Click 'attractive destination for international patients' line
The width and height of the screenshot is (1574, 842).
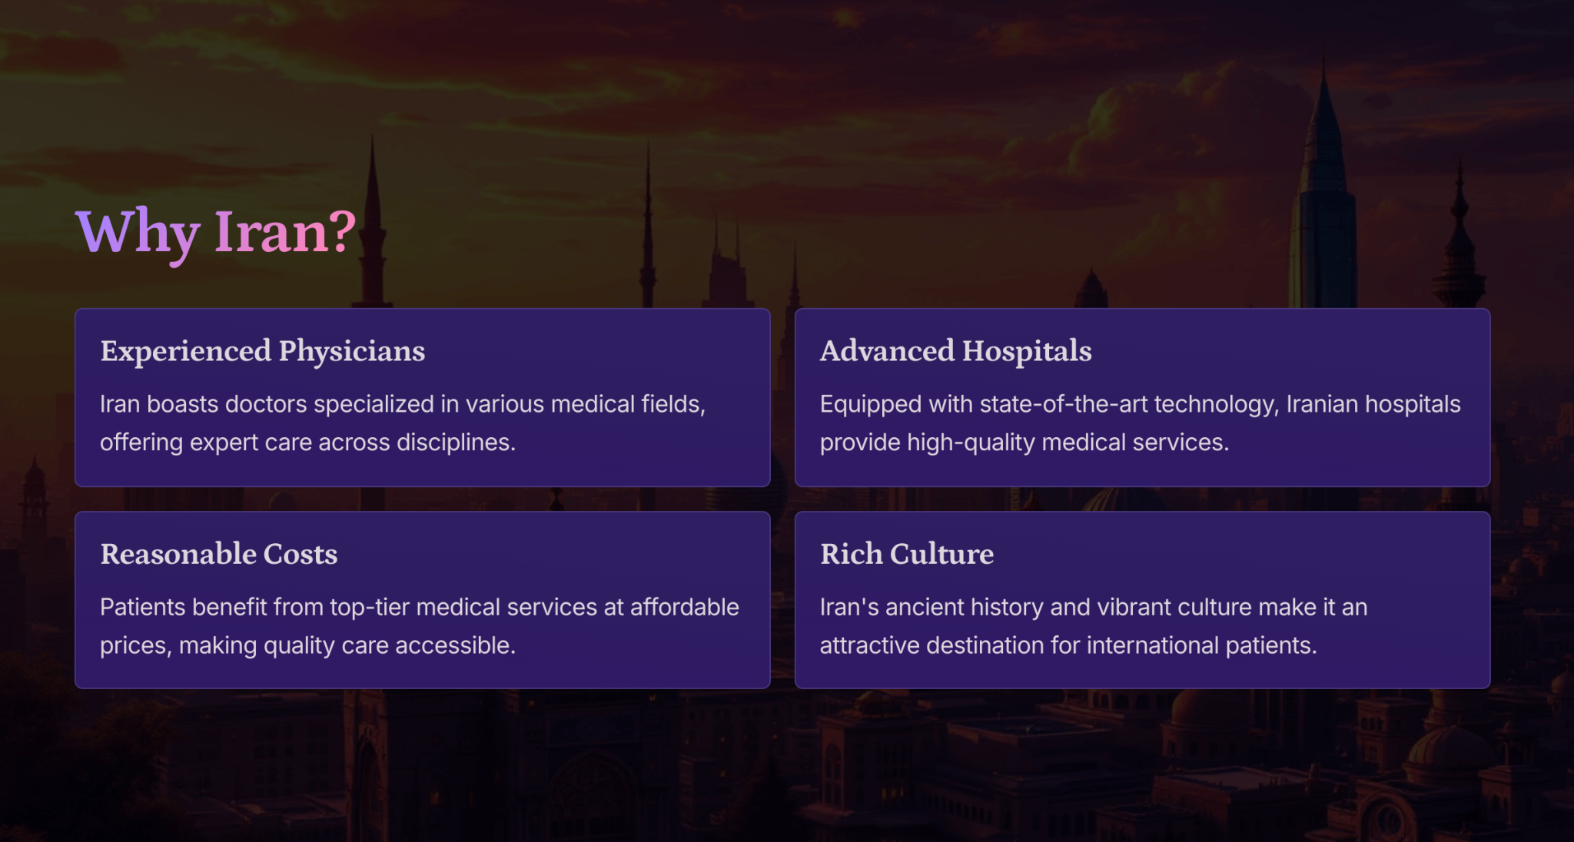(x=1068, y=645)
